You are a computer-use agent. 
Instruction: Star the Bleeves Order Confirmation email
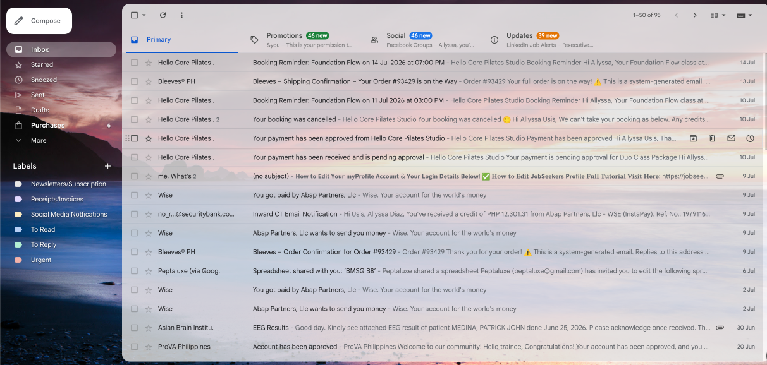149,252
